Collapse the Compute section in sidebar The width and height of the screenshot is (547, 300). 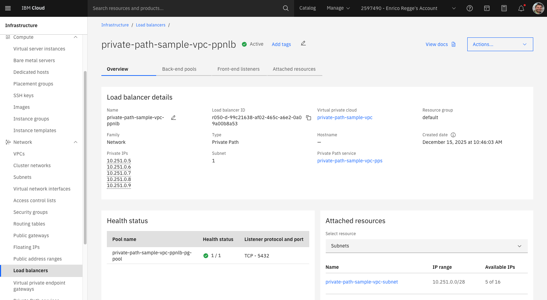tap(76, 37)
